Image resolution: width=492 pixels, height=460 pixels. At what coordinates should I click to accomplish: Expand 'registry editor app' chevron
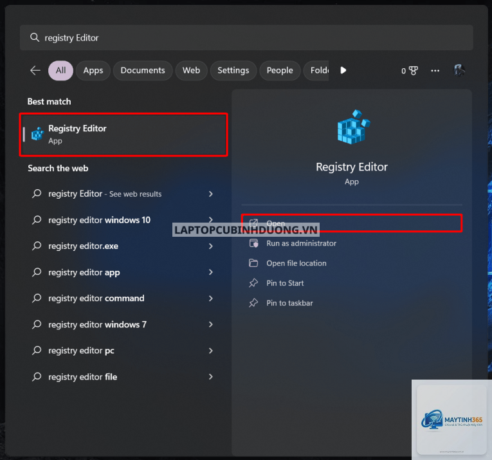click(x=211, y=272)
